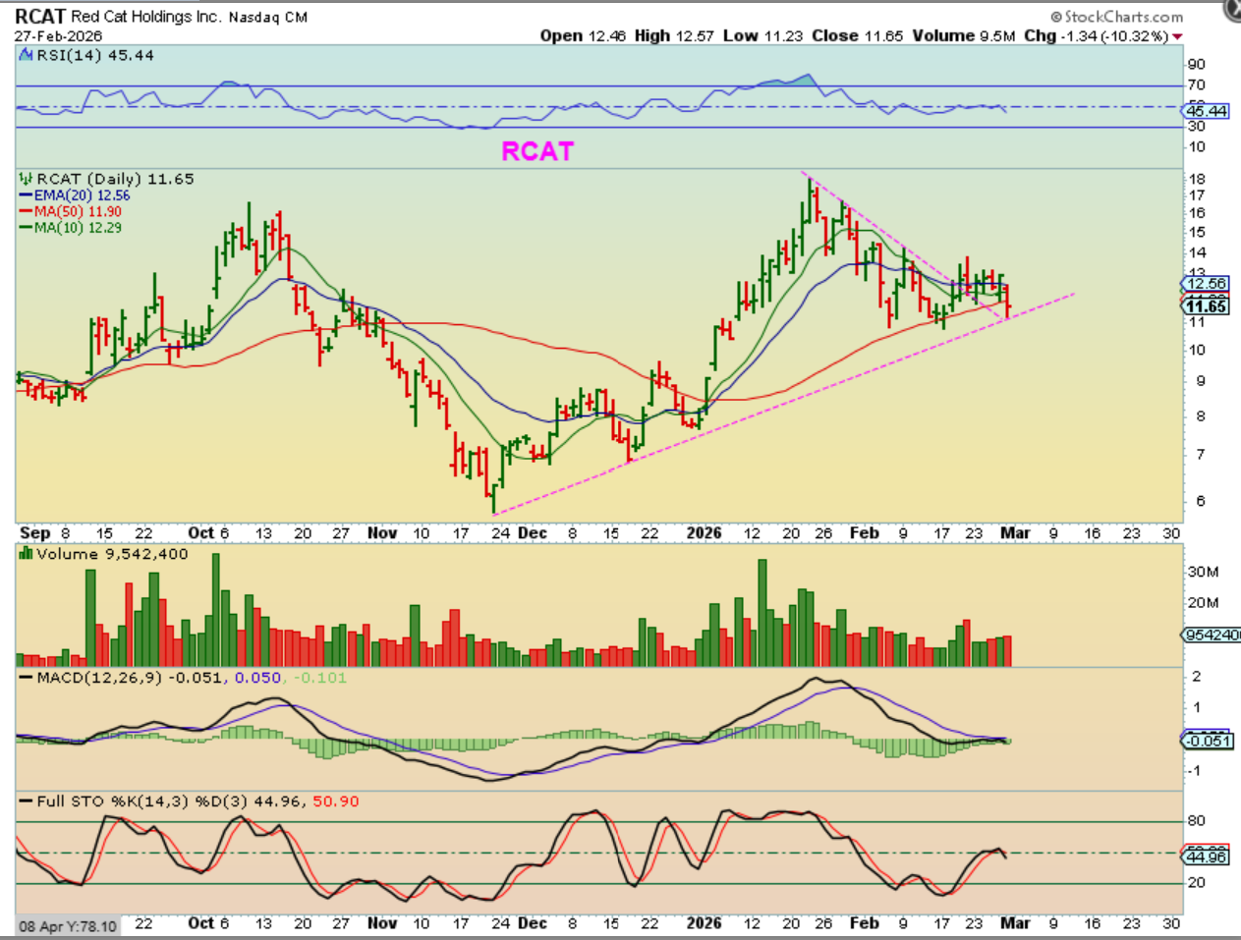
Task: Click the 27-Feb-2026 chart date
Action: [x=58, y=35]
